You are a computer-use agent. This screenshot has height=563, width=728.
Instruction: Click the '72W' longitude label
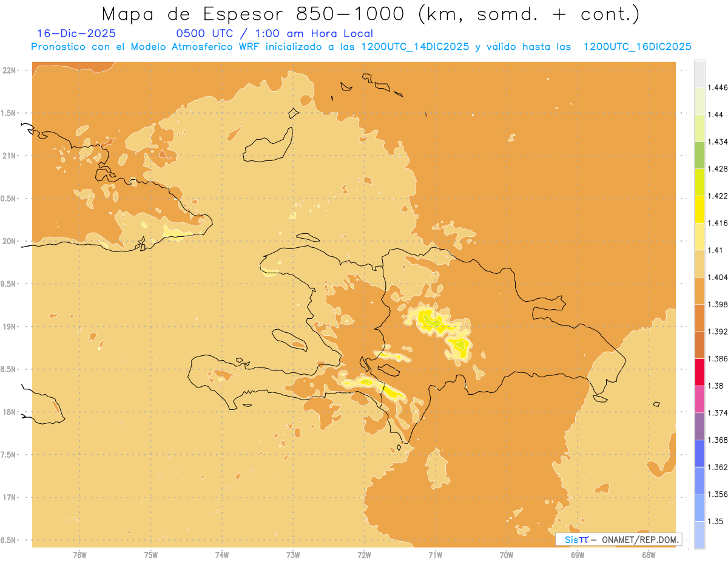click(x=364, y=555)
